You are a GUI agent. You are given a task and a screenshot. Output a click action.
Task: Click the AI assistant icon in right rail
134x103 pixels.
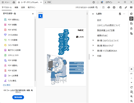pos(131,14)
